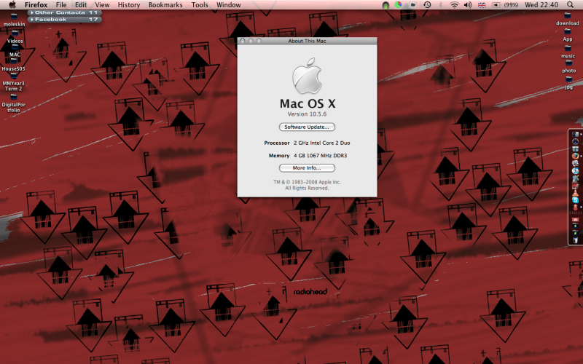Click the More Info button
583x364 pixels.
pyautogui.click(x=307, y=168)
